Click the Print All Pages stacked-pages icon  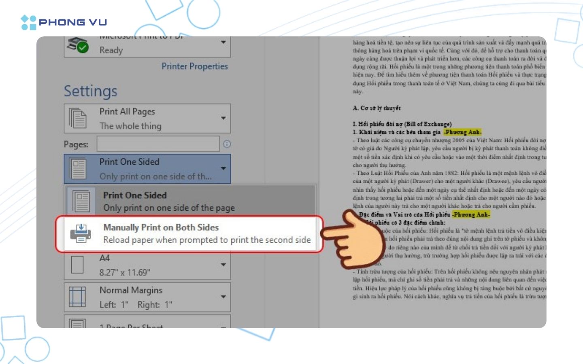click(x=77, y=118)
